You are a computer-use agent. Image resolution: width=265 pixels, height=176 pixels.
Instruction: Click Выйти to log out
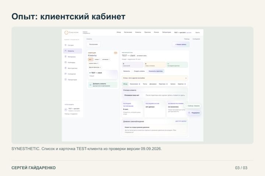pos(197,33)
